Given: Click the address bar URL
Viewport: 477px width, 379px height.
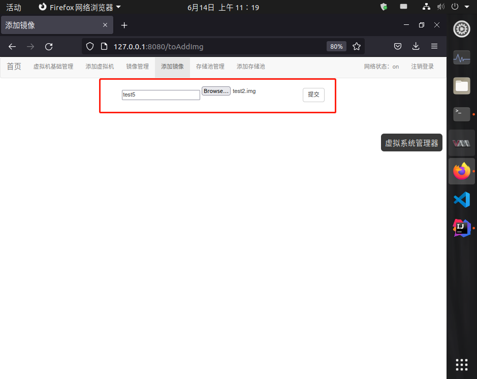Looking at the screenshot, I should click(x=158, y=47).
